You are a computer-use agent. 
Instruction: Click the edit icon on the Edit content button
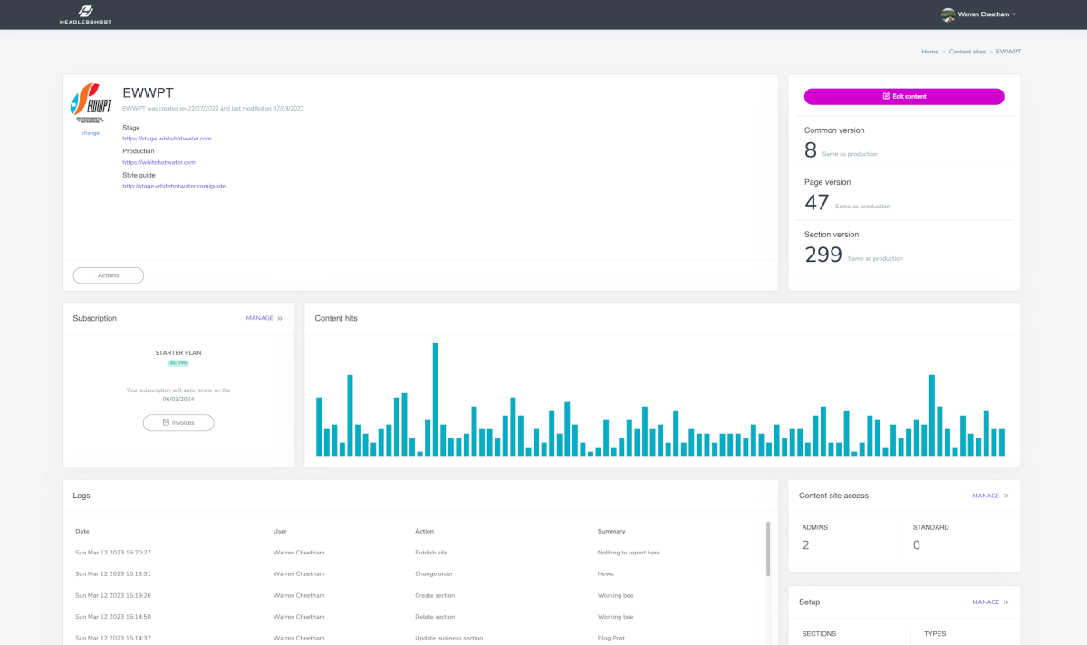click(x=885, y=96)
